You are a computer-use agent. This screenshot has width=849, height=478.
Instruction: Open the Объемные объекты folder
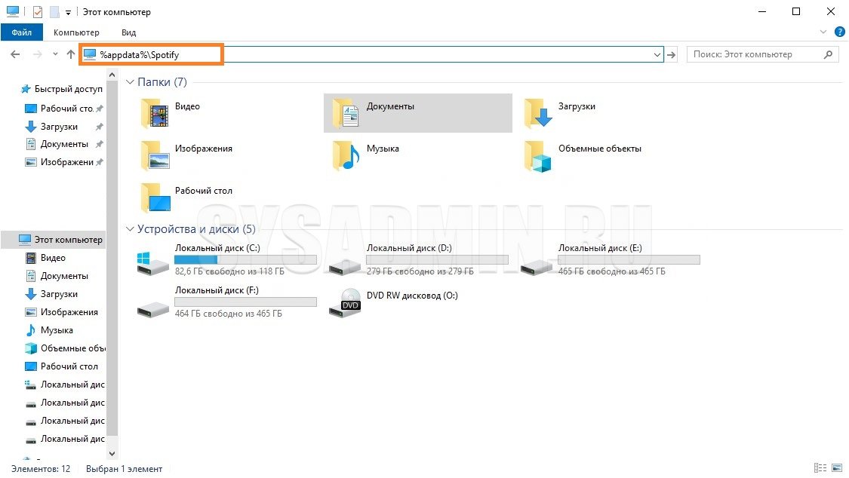tap(539, 156)
